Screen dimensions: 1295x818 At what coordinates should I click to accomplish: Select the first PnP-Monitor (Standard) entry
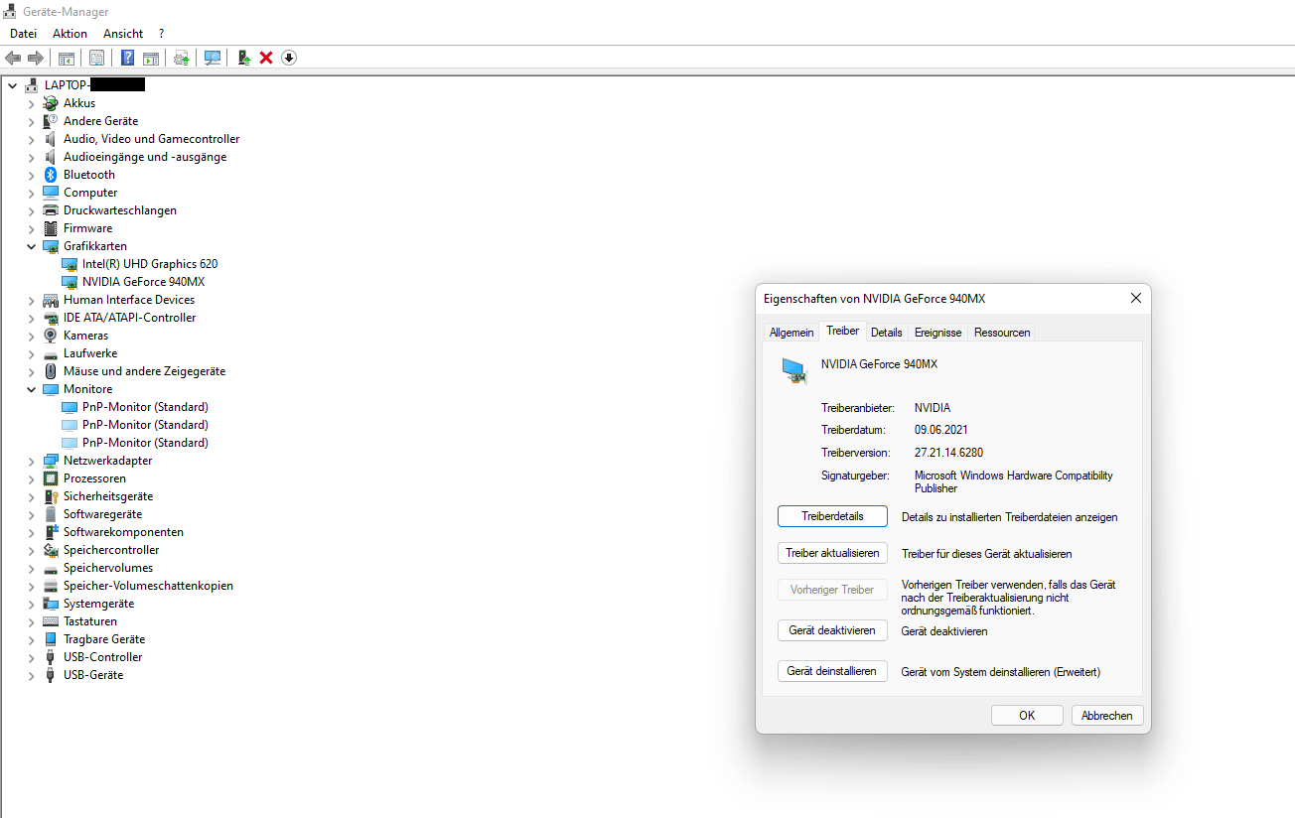(145, 407)
